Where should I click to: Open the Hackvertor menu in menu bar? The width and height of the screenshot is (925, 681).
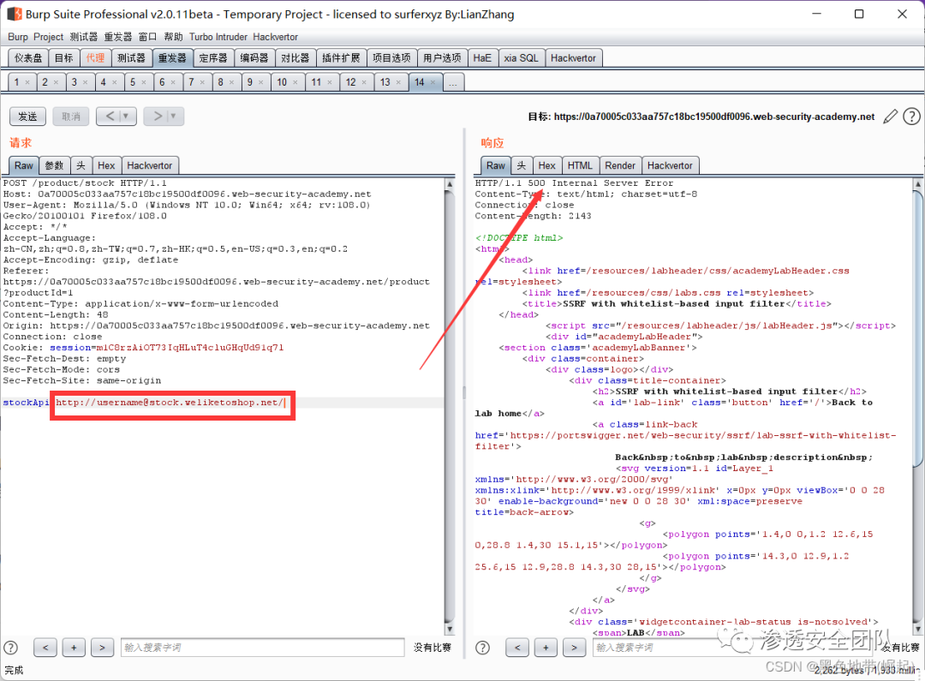[276, 37]
